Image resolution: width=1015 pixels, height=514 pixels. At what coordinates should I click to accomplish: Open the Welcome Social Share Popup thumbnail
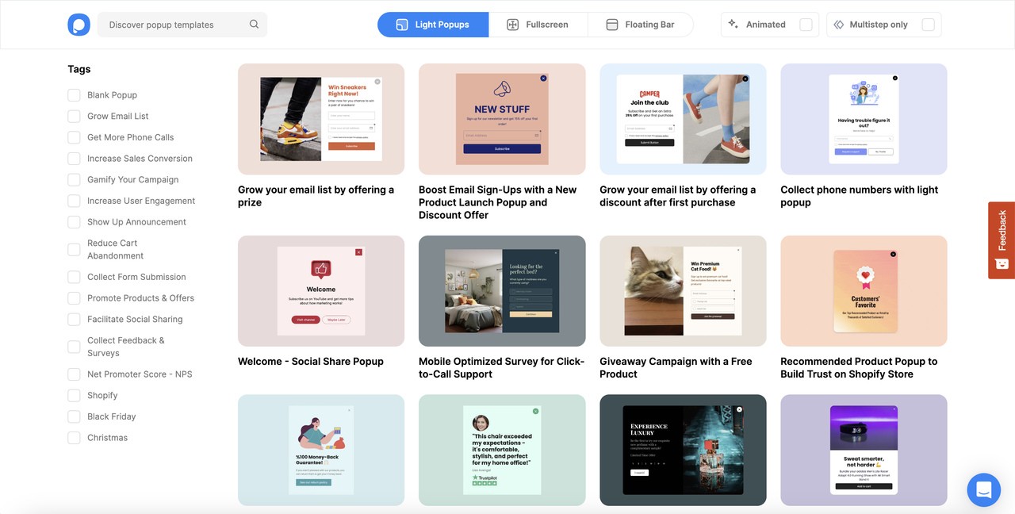[321, 291]
